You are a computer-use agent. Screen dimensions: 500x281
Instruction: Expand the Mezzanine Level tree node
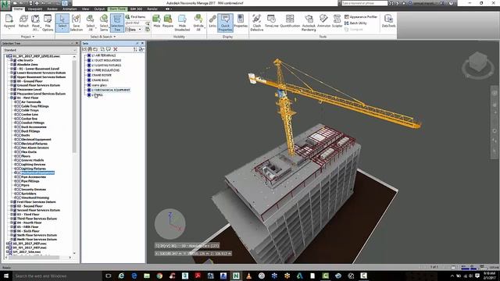click(x=11, y=90)
